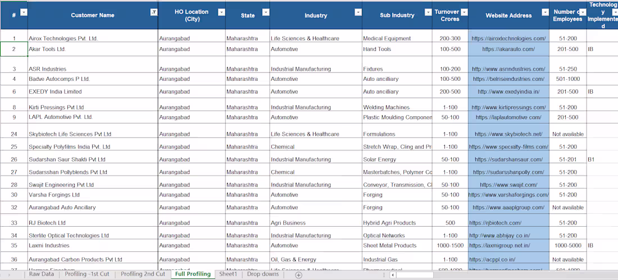
Task: Select the Optical Networks sub industry cell
Action: (397, 233)
